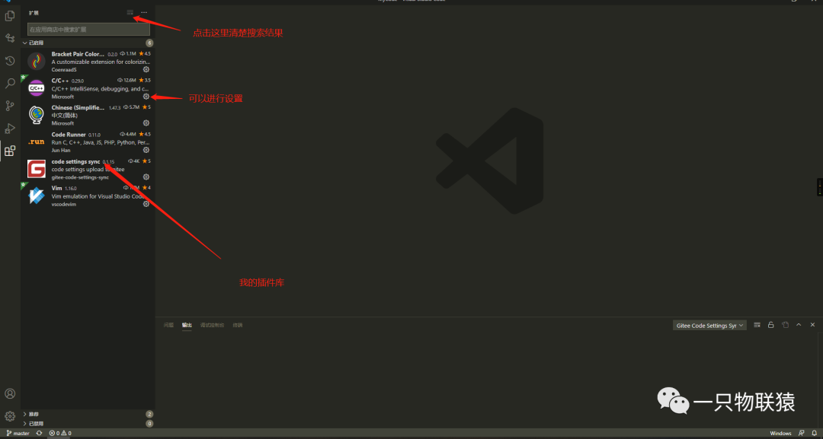Click the enabled extensions count badge 6
823x439 pixels.
coord(149,43)
